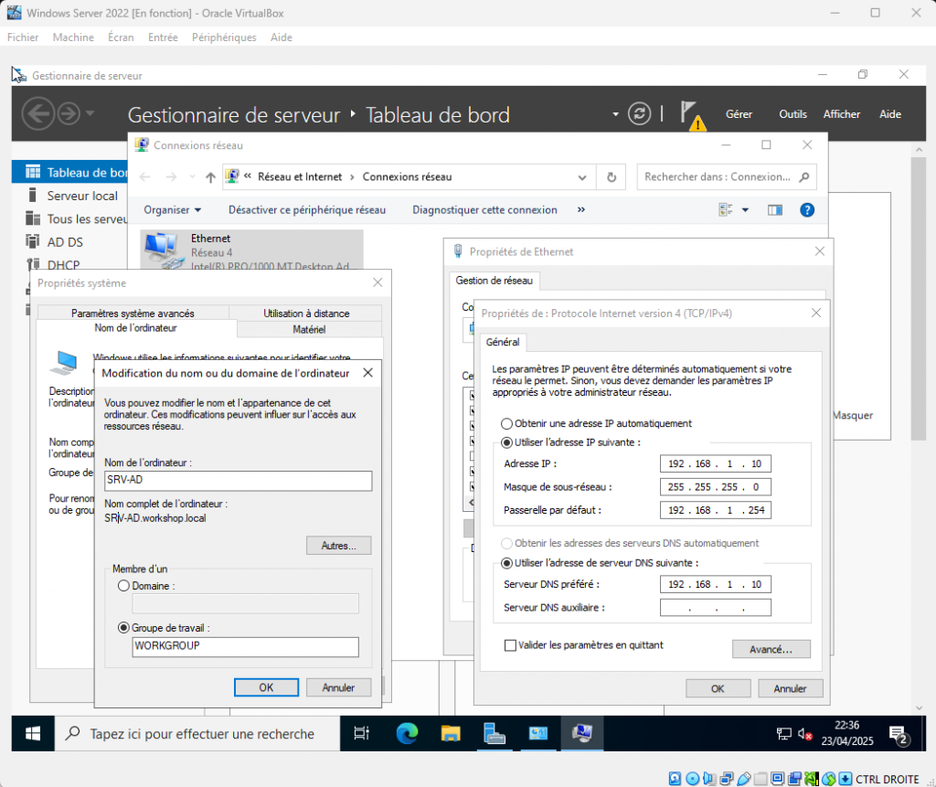Click the Nom de l'ordinateur text field
This screenshot has width=936, height=787.
238,481
